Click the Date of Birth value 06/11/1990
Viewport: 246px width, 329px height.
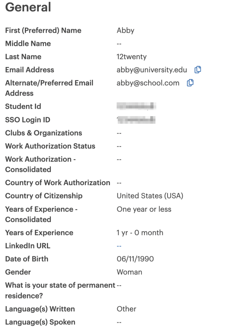coord(135,259)
